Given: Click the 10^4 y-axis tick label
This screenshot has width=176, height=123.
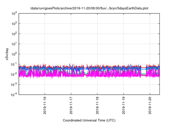Looking at the screenshot, I should pyautogui.click(x=14, y=13).
